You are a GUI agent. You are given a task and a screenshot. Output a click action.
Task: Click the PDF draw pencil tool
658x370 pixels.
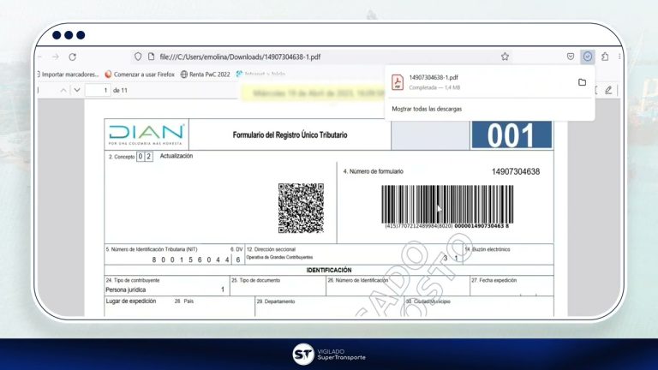[x=608, y=90]
